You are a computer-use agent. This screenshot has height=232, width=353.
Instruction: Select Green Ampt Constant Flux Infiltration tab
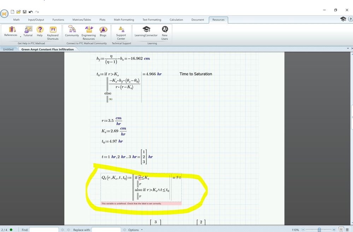coord(47,49)
